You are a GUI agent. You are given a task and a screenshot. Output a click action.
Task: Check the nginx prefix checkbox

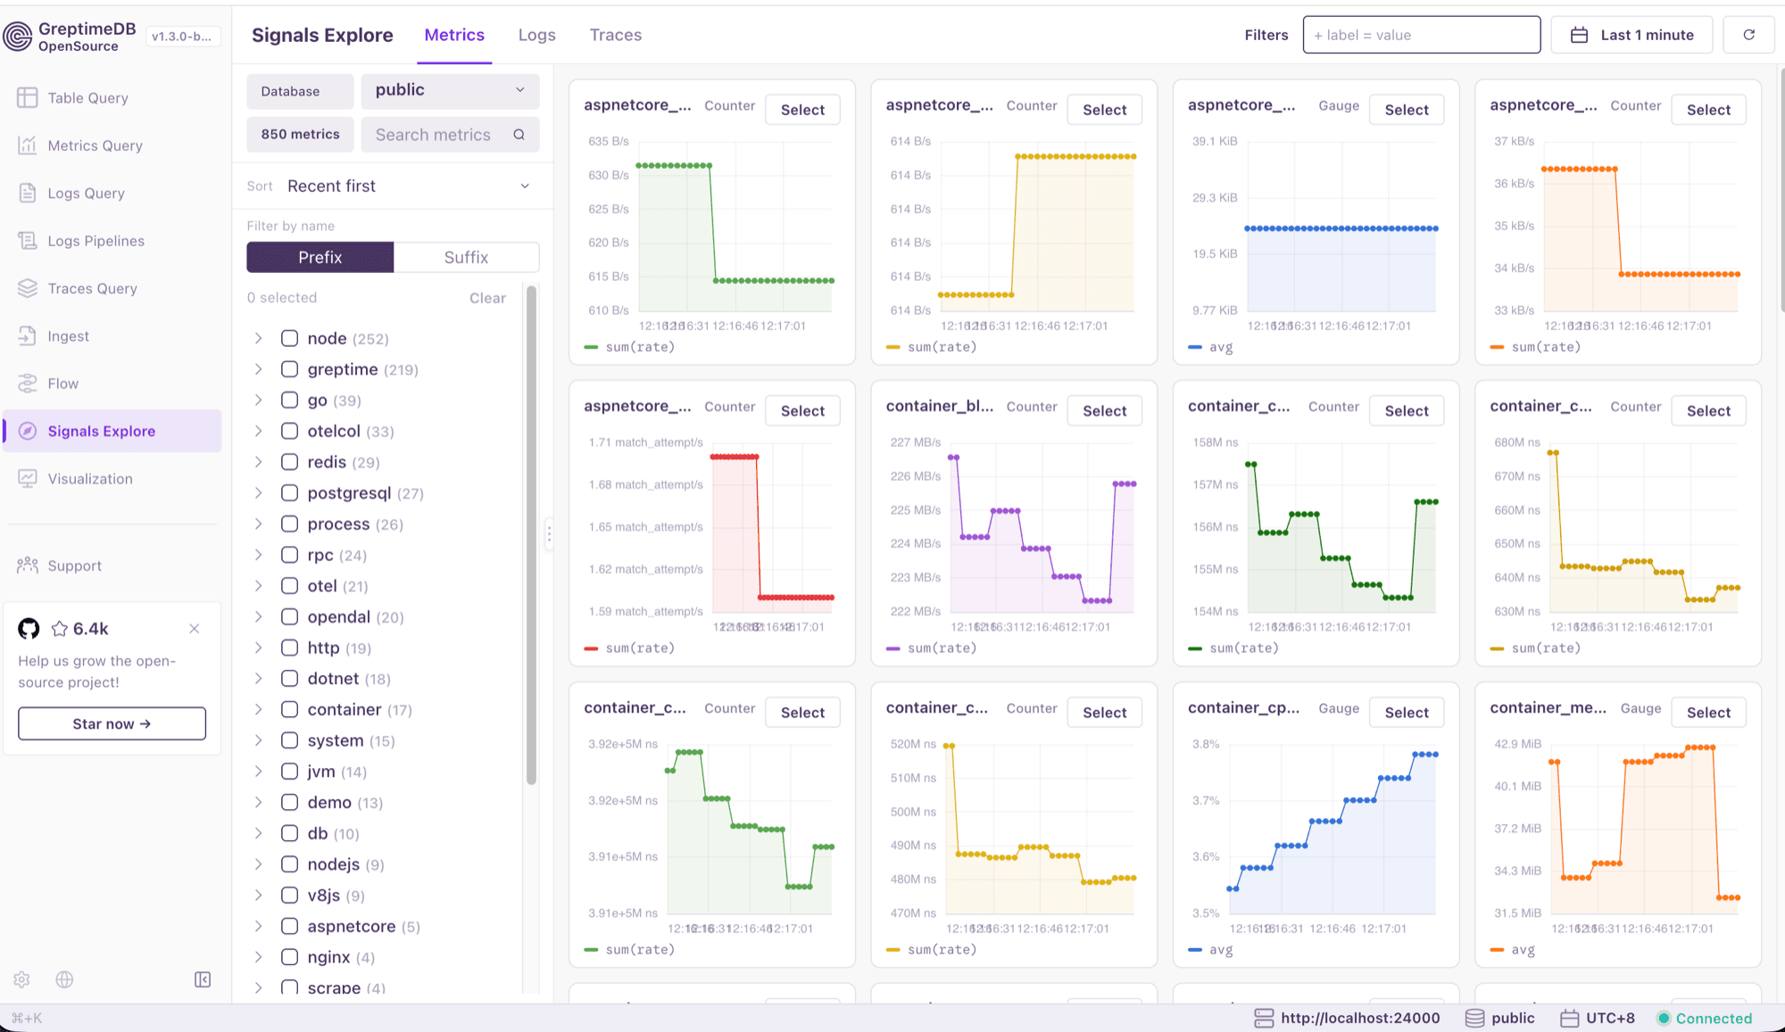tap(289, 957)
